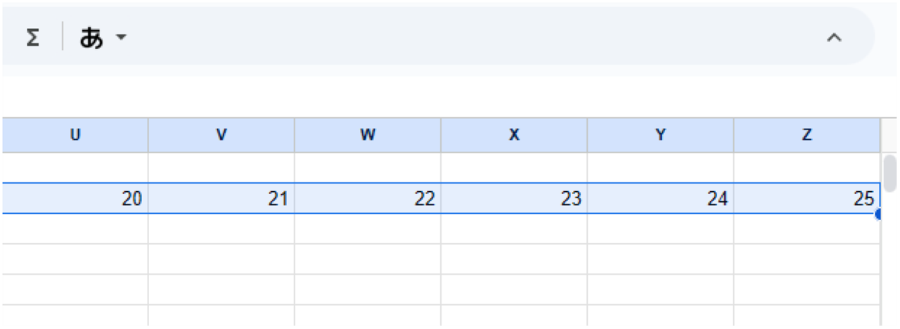900x329 pixels.
Task: Click the cell containing 22
Action: pyautogui.click(x=368, y=199)
